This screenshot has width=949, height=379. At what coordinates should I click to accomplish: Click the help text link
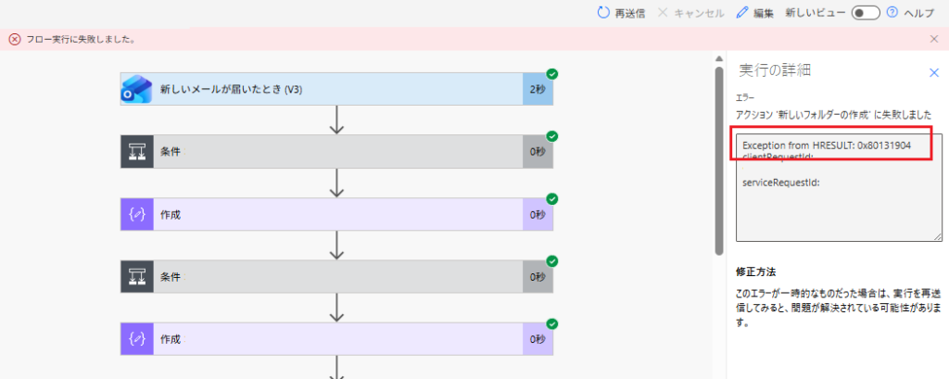[919, 13]
